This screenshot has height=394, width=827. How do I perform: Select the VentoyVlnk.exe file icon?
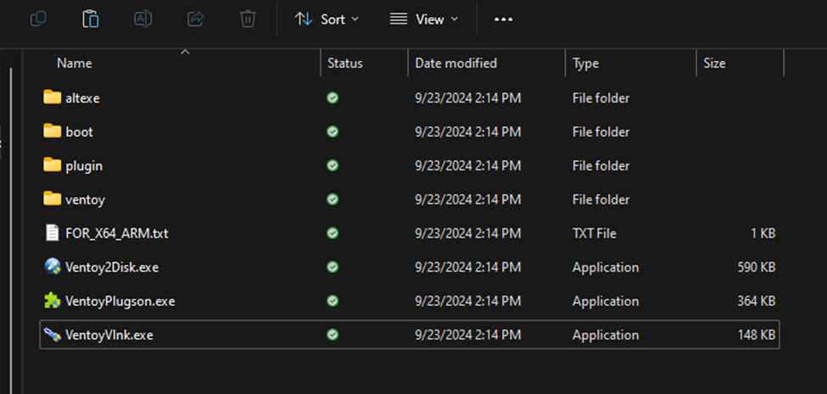[53, 335]
